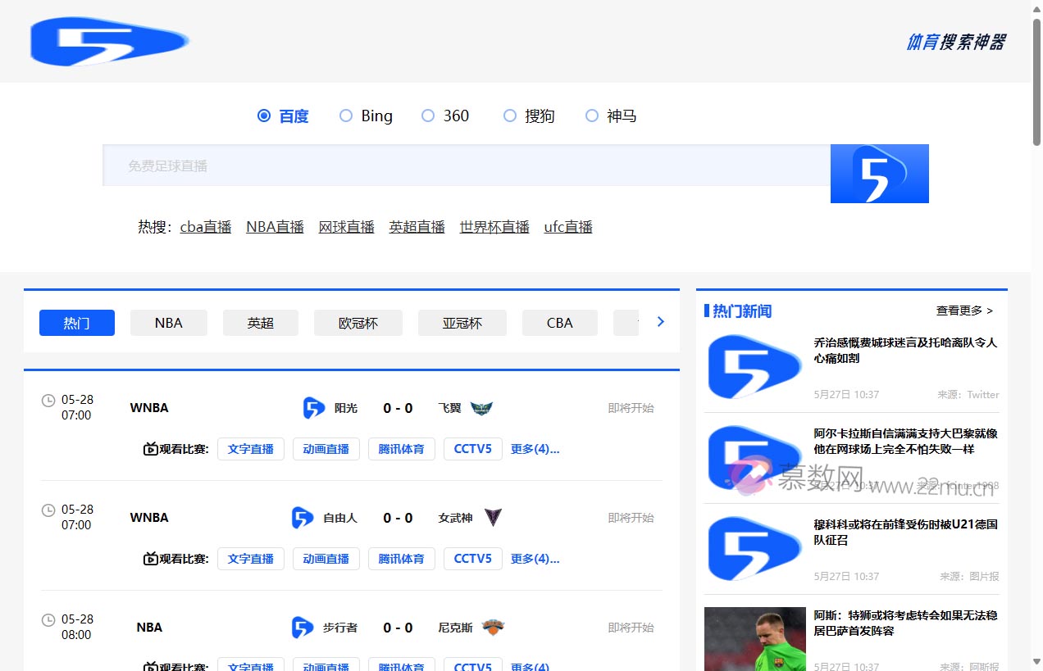Click the Sun team logo icon
Screen dimensions: 1043x671
coord(314,408)
